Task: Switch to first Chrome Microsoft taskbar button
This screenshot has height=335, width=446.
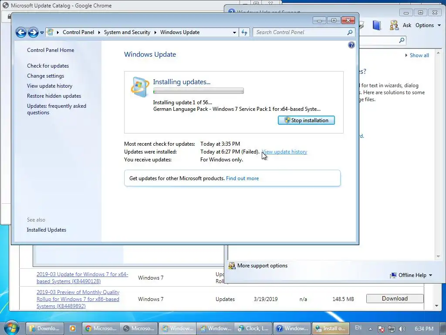Action: (101, 328)
